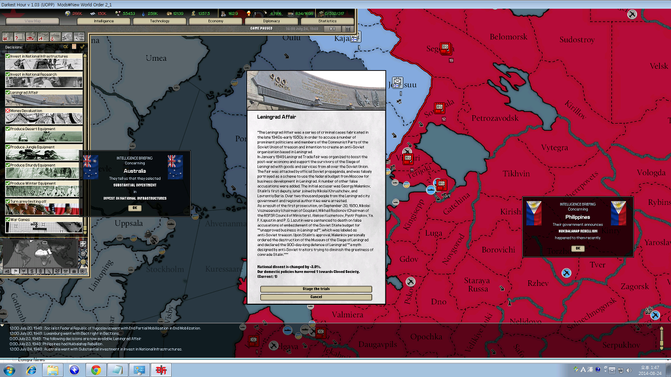
Task: Click the pause game button
Action: coord(348,29)
